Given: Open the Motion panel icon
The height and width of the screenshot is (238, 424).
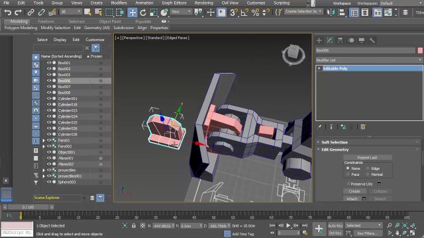Looking at the screenshot, I should (351, 40).
